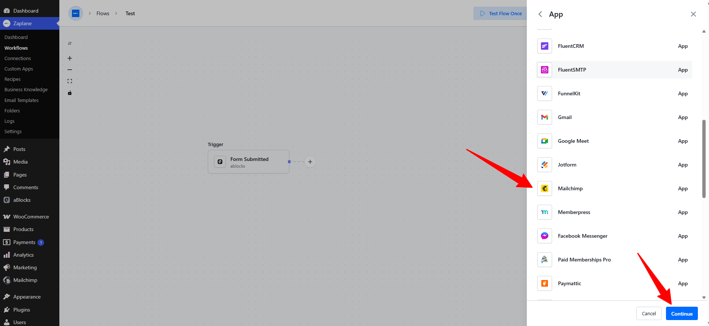Open the Media library menu
709x326 pixels.
coord(30,162)
